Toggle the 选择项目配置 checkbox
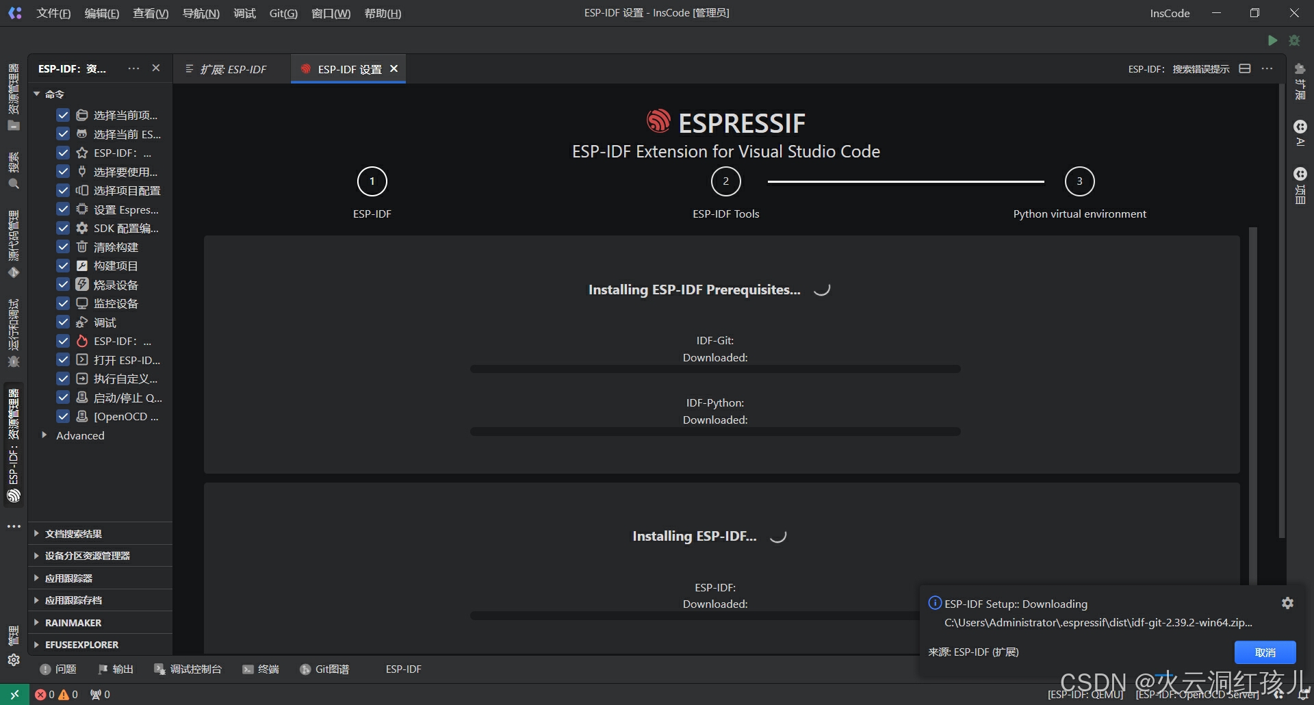The width and height of the screenshot is (1314, 705). pos(63,190)
